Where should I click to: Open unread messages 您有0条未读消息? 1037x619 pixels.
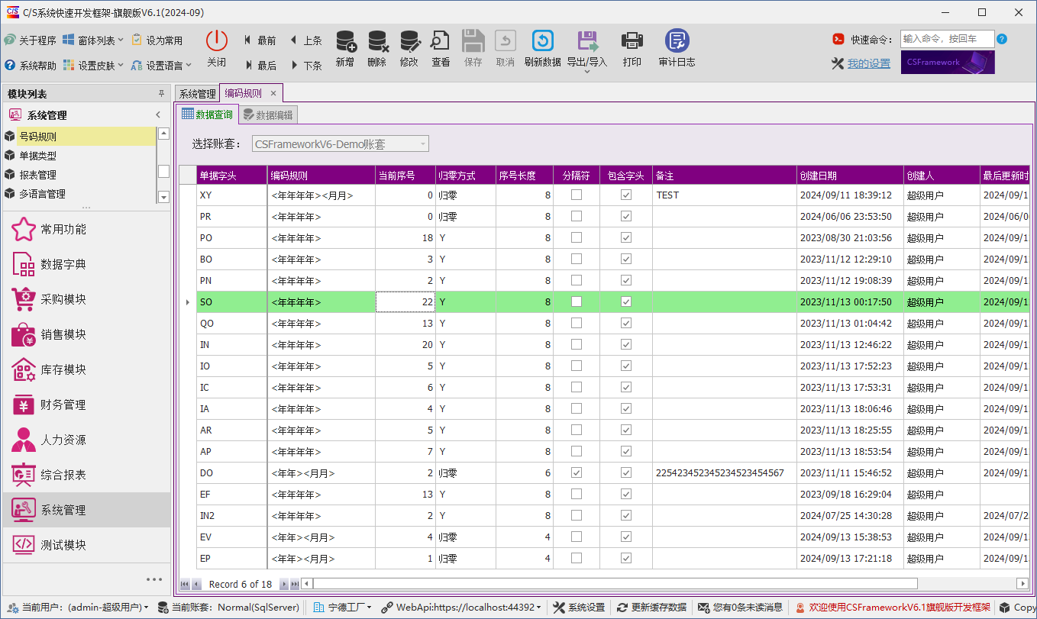(740, 608)
